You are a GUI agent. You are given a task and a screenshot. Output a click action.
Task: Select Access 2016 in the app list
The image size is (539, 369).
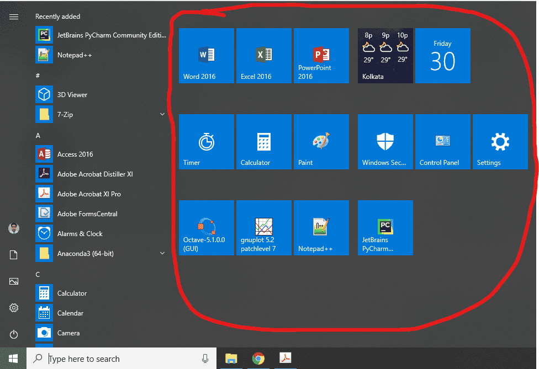coord(75,154)
